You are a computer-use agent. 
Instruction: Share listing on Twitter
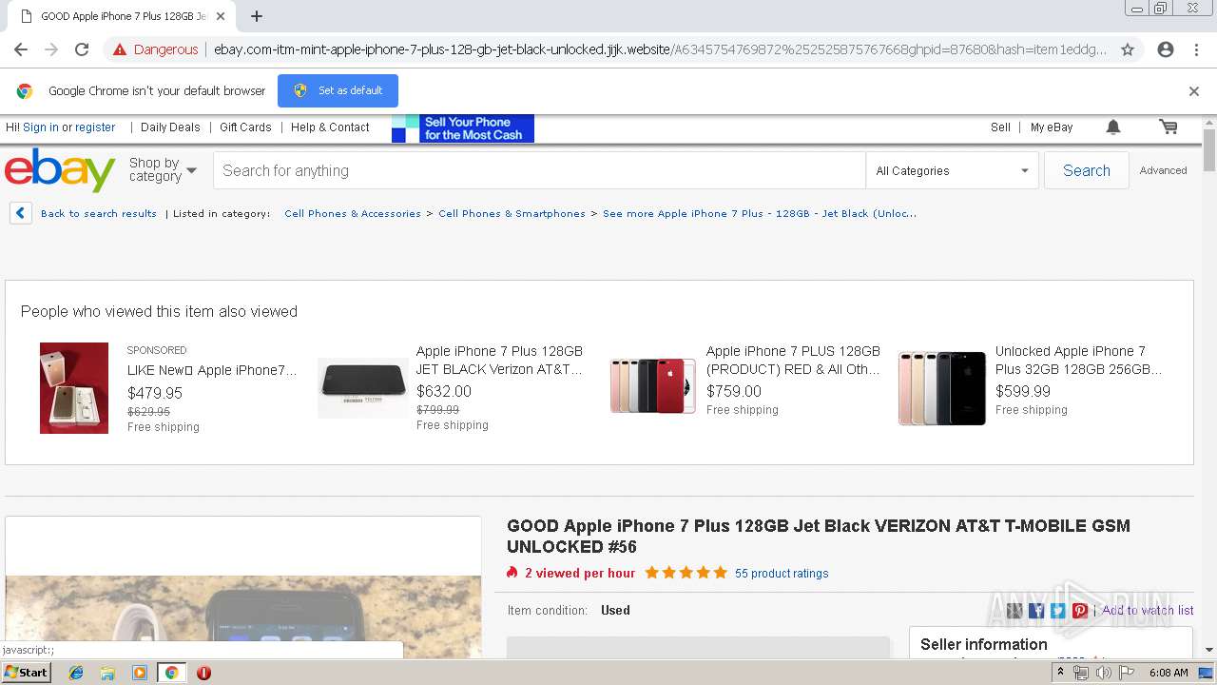coord(1058,611)
